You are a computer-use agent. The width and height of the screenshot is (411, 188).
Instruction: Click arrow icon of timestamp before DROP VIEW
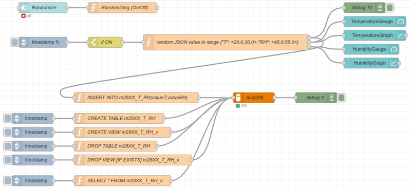(x=17, y=160)
